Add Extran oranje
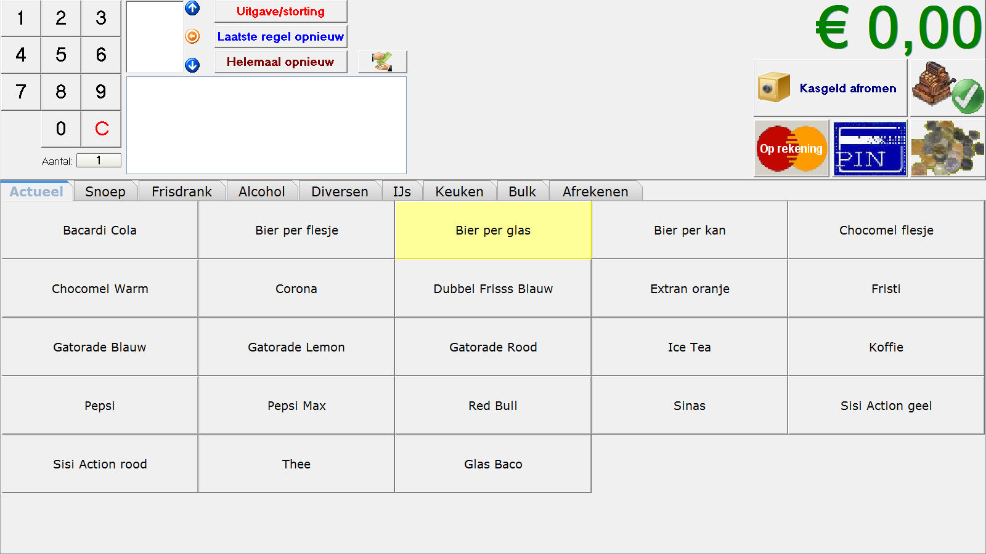986x554 pixels. point(690,289)
